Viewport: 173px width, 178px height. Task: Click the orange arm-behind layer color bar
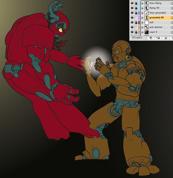139,27
